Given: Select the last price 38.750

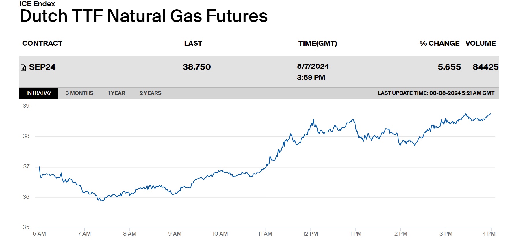Looking at the screenshot, I should click(197, 67).
